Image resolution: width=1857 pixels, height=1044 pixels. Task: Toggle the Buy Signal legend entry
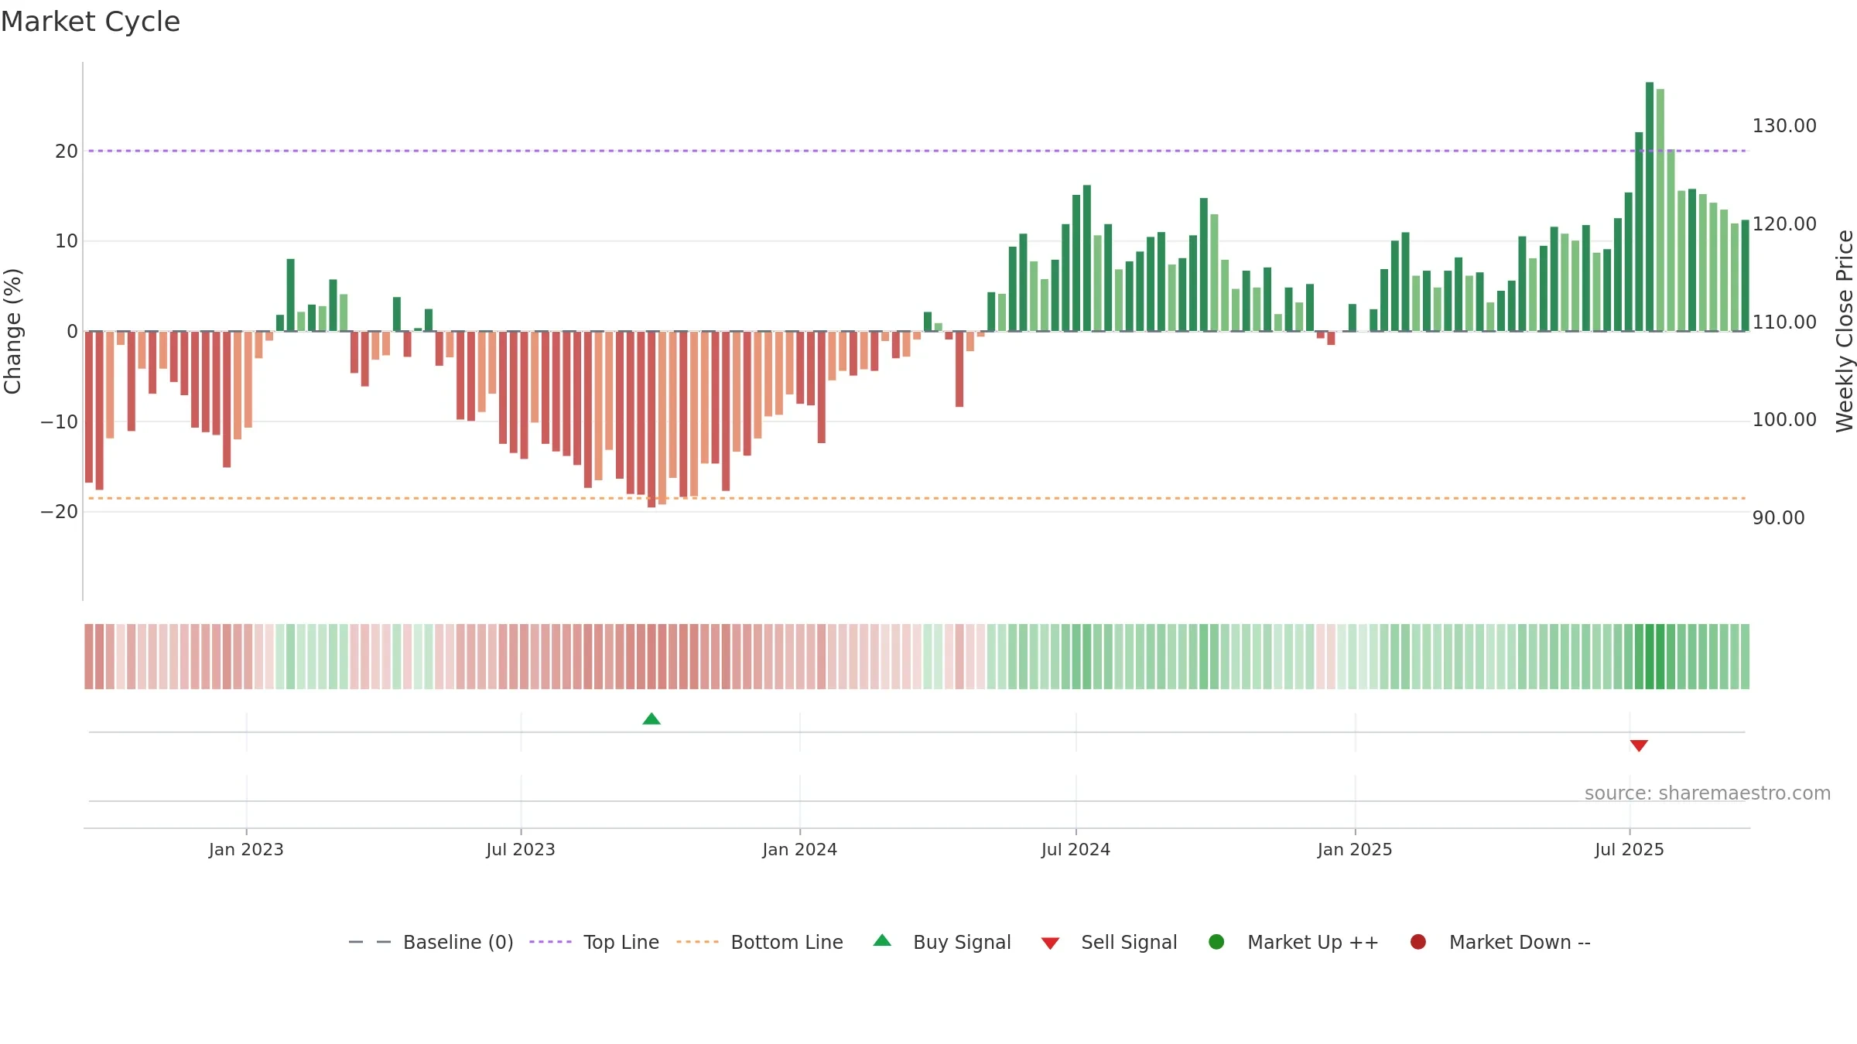click(942, 942)
